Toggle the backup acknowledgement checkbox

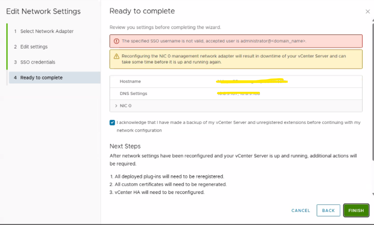tap(112, 123)
